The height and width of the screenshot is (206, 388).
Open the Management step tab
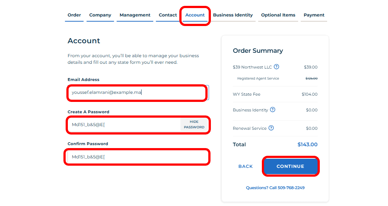[x=135, y=15]
